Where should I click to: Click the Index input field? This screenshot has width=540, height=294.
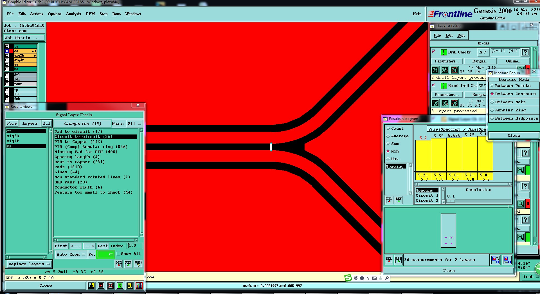pyautogui.click(x=135, y=246)
